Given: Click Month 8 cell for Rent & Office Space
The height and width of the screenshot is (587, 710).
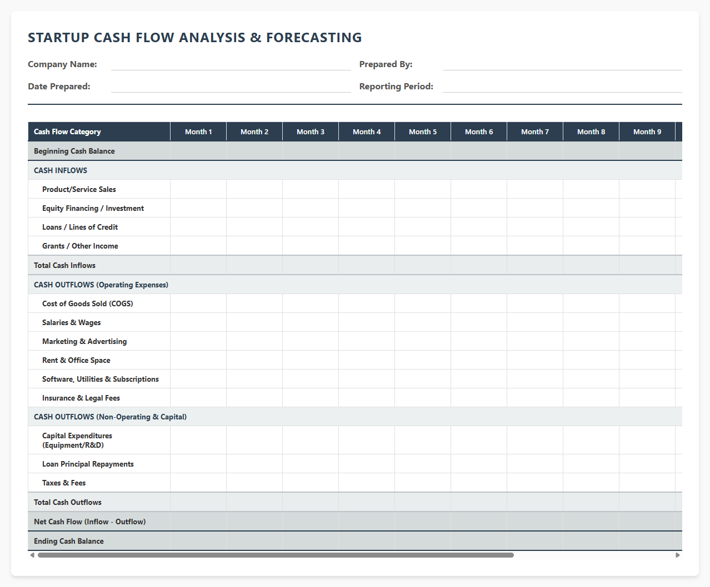Looking at the screenshot, I should coord(591,360).
